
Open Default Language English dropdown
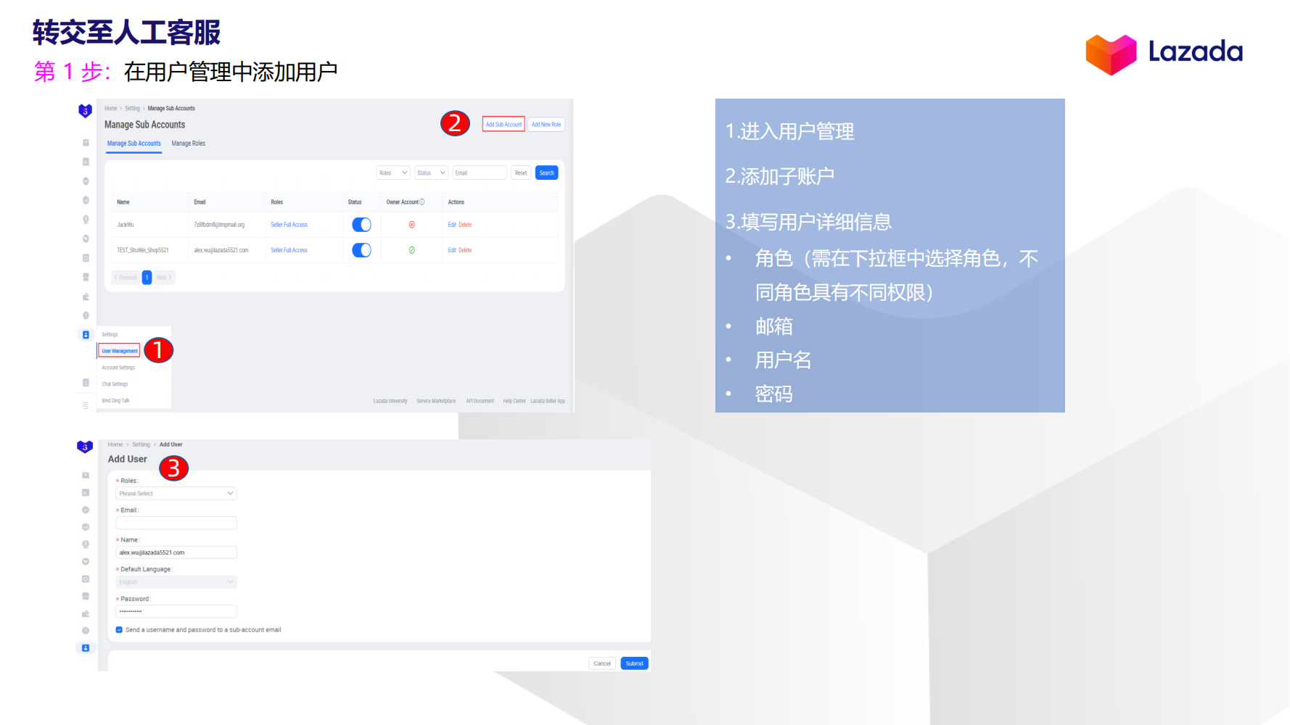(176, 582)
